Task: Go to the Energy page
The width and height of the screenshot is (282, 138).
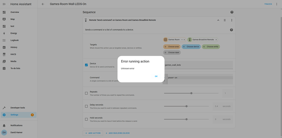Action: [x=19, y=33]
